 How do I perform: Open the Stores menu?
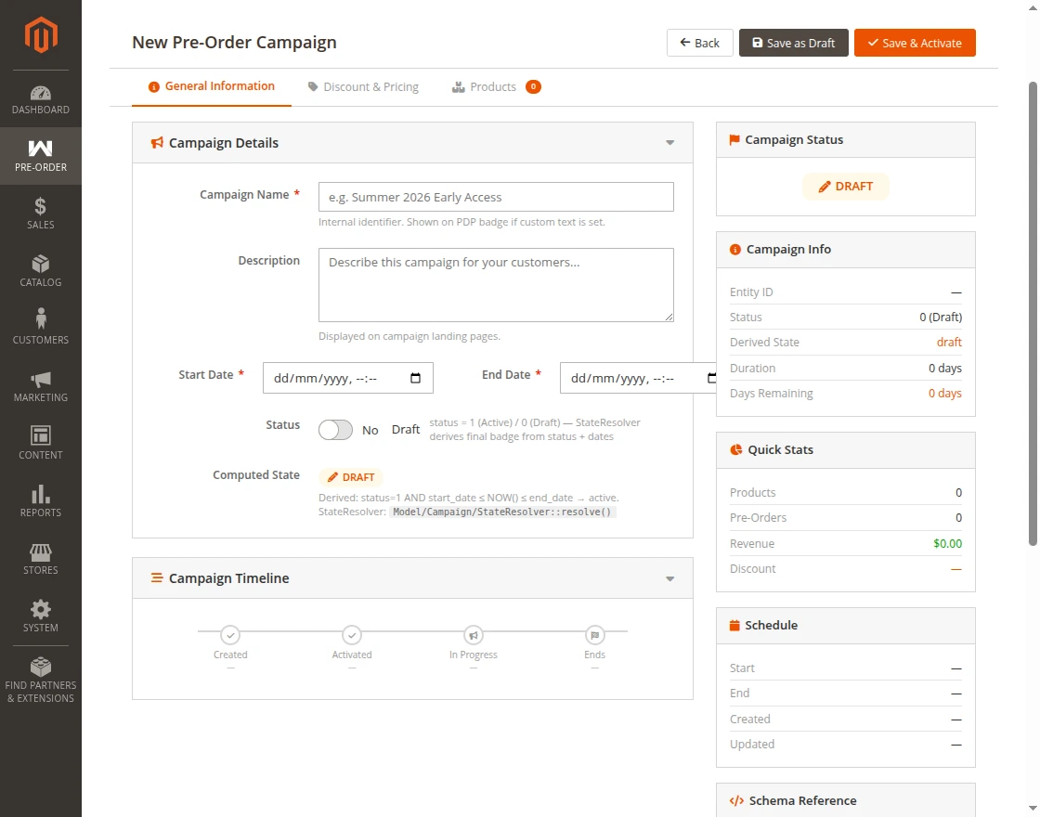[x=41, y=559]
